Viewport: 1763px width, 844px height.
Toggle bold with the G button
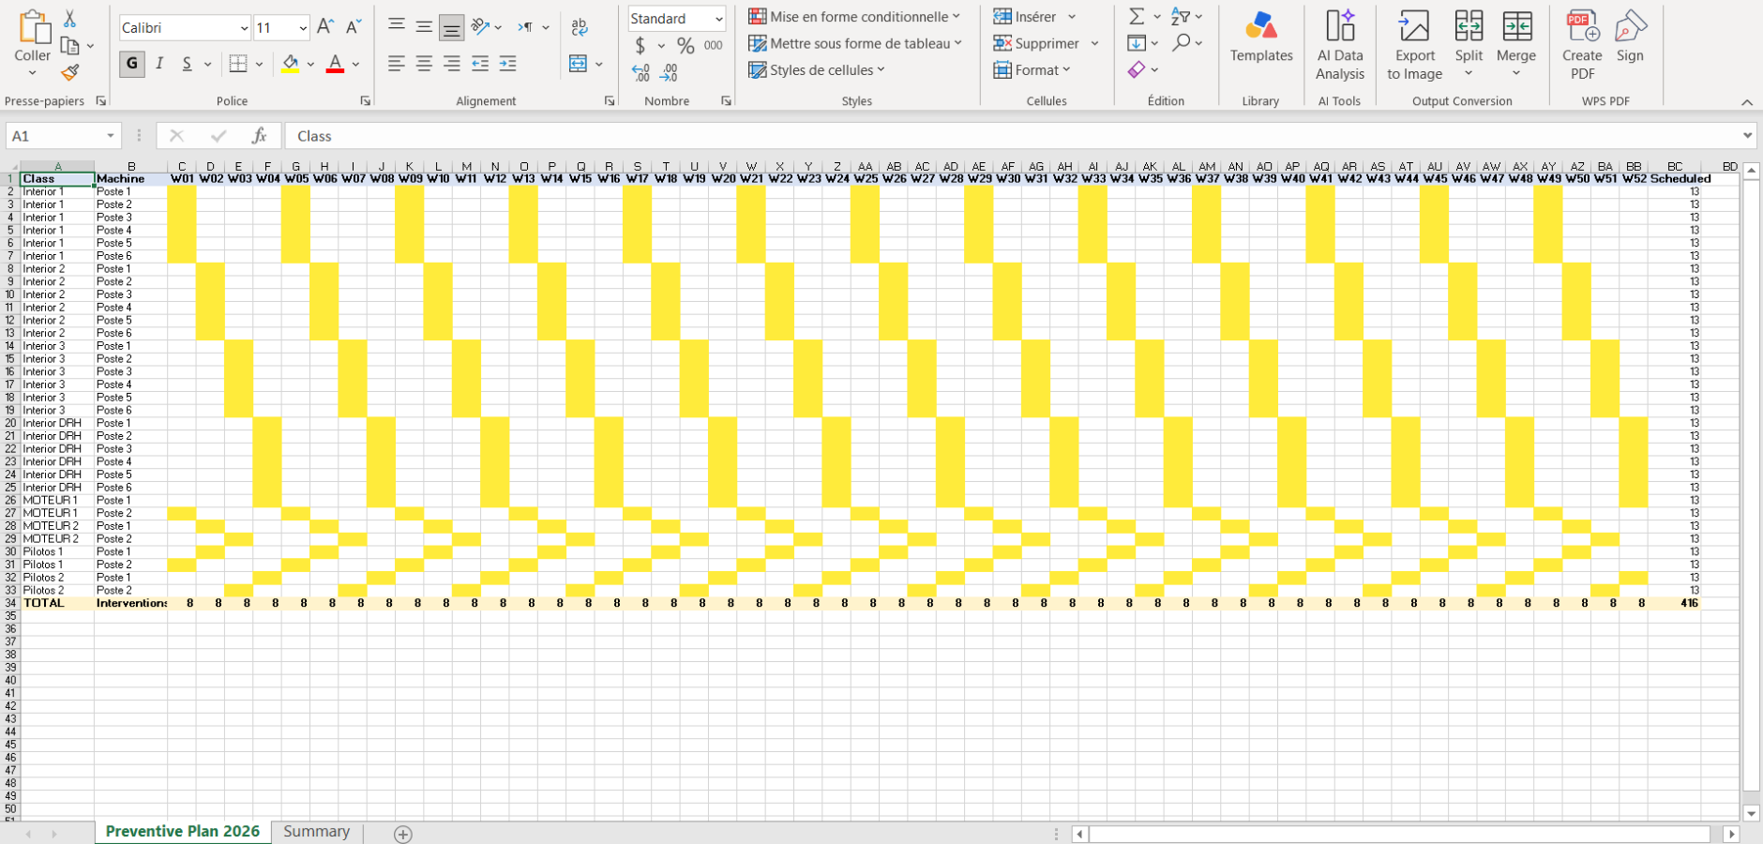point(131,64)
